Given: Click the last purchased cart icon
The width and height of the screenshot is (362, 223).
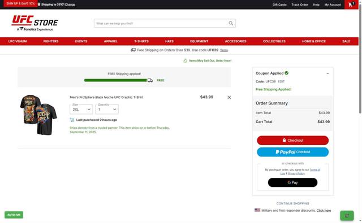Looking at the screenshot, I should (x=72, y=120).
